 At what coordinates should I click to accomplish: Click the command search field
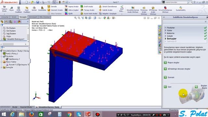[x=176, y=2]
